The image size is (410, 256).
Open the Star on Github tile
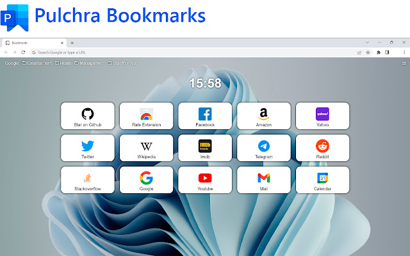coord(88,116)
